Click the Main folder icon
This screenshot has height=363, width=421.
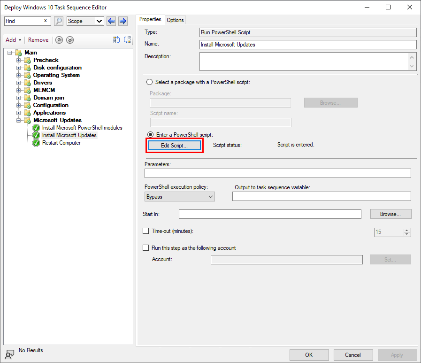[18, 53]
